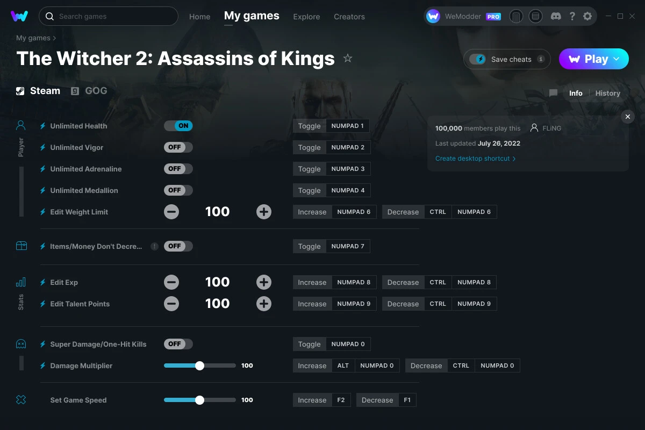Select the Player cheats category icon
Image resolution: width=645 pixels, height=430 pixels.
click(20, 125)
